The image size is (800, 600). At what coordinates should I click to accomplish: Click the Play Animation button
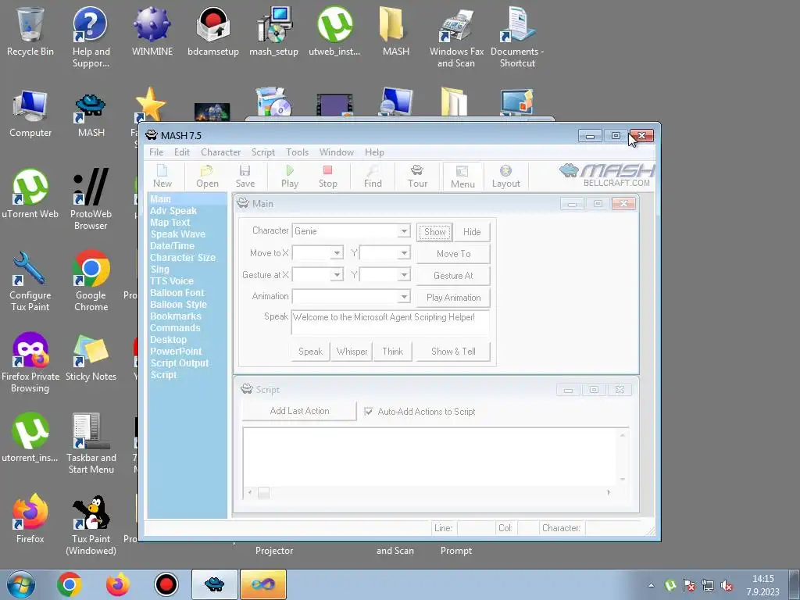pyautogui.click(x=453, y=298)
